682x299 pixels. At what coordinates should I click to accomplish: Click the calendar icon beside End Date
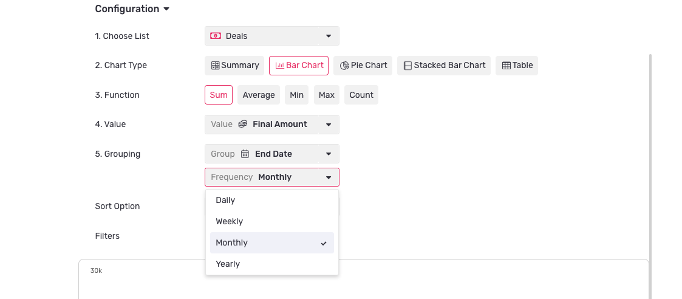point(245,154)
